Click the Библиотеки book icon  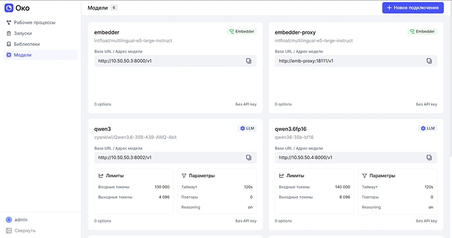8,44
